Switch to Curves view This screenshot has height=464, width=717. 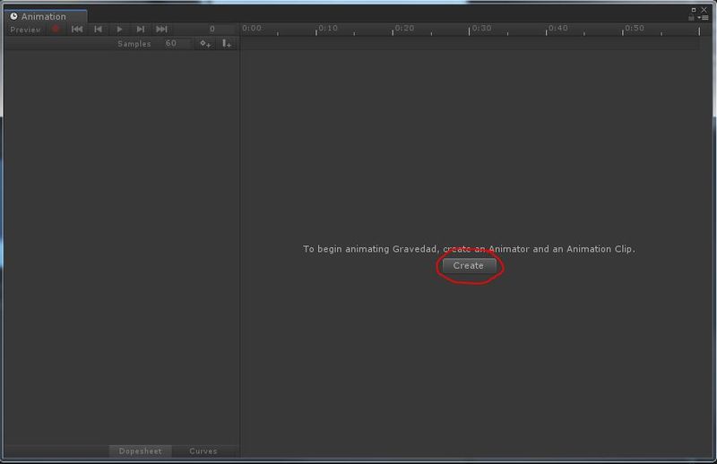[x=203, y=451]
